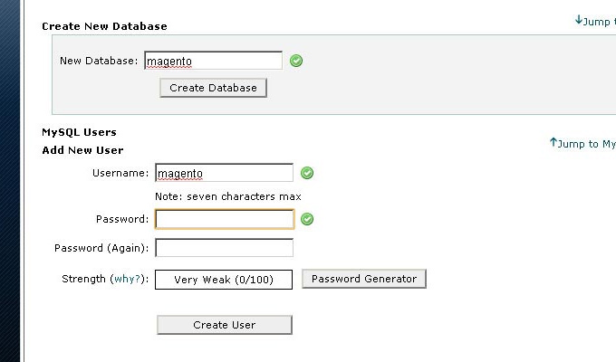Click the 'MySQL Users' section heading
This screenshot has height=362, width=616.
pos(80,132)
